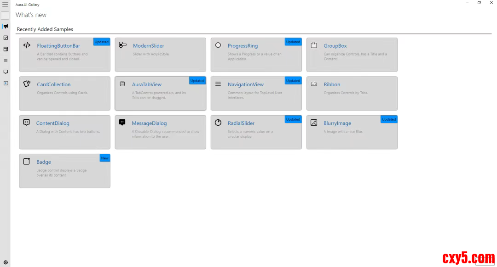The width and height of the screenshot is (497, 267).
Task: Open the Badge sample title
Action: tap(43, 162)
